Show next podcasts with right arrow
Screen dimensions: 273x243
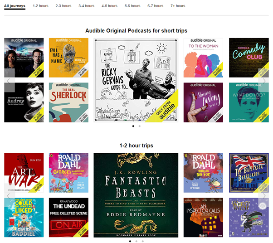(264, 80)
